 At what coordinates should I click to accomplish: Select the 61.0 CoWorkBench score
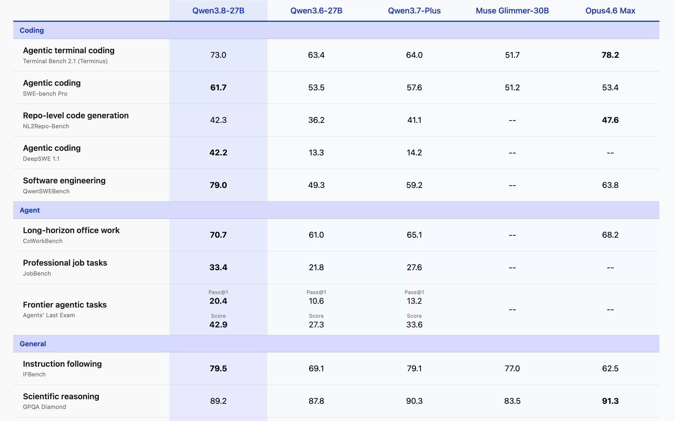(x=316, y=235)
